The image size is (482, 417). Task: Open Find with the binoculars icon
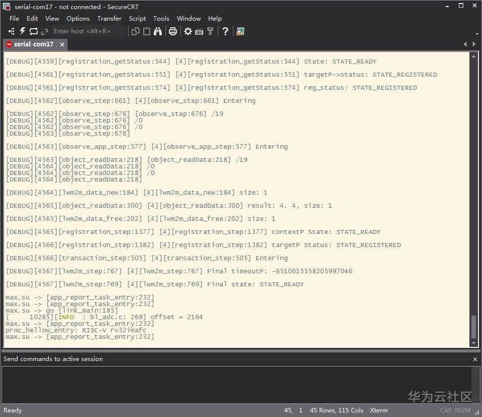158,31
